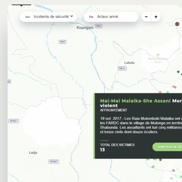Click the large brown incident marker
This screenshot has width=182, height=182.
[x=177, y=24]
